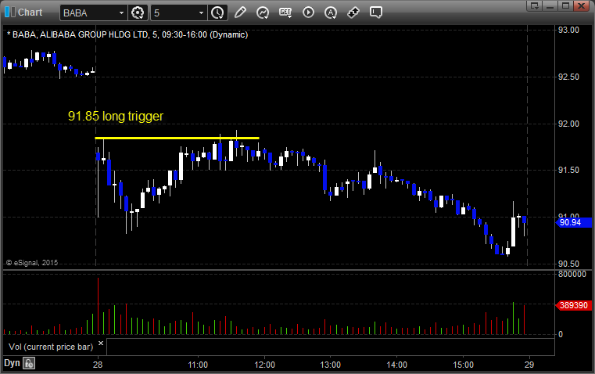
Task: Minimize the chart window
Action: pyautogui.click(x=550, y=5)
